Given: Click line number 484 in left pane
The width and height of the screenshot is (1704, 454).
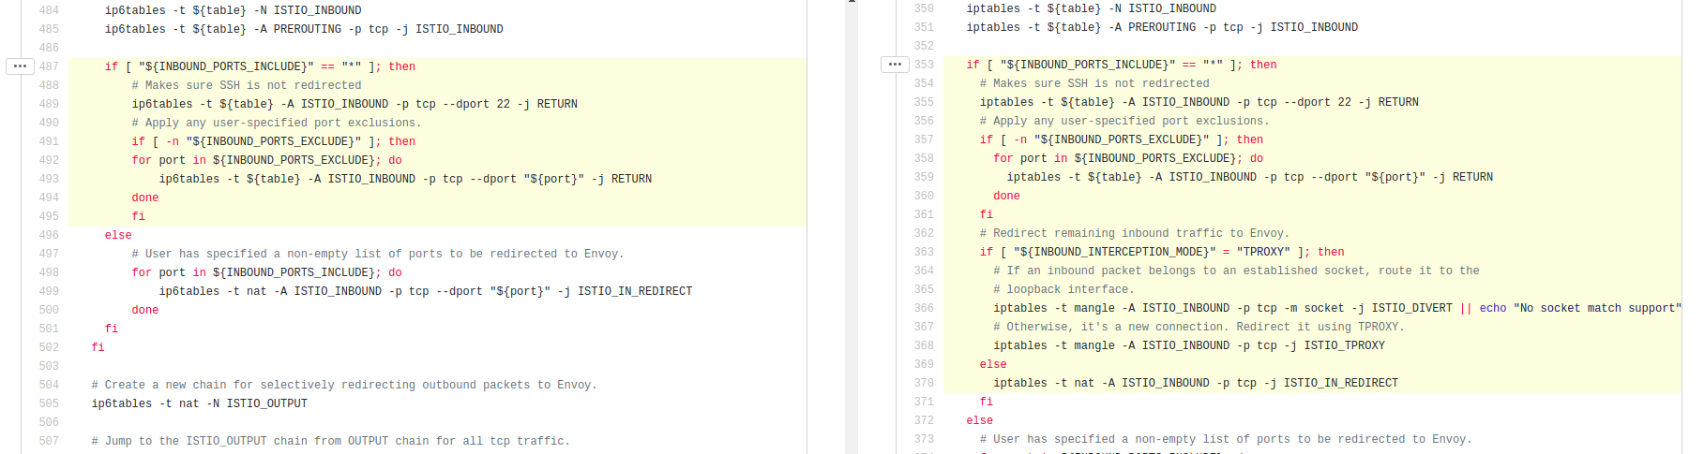Looking at the screenshot, I should (49, 10).
